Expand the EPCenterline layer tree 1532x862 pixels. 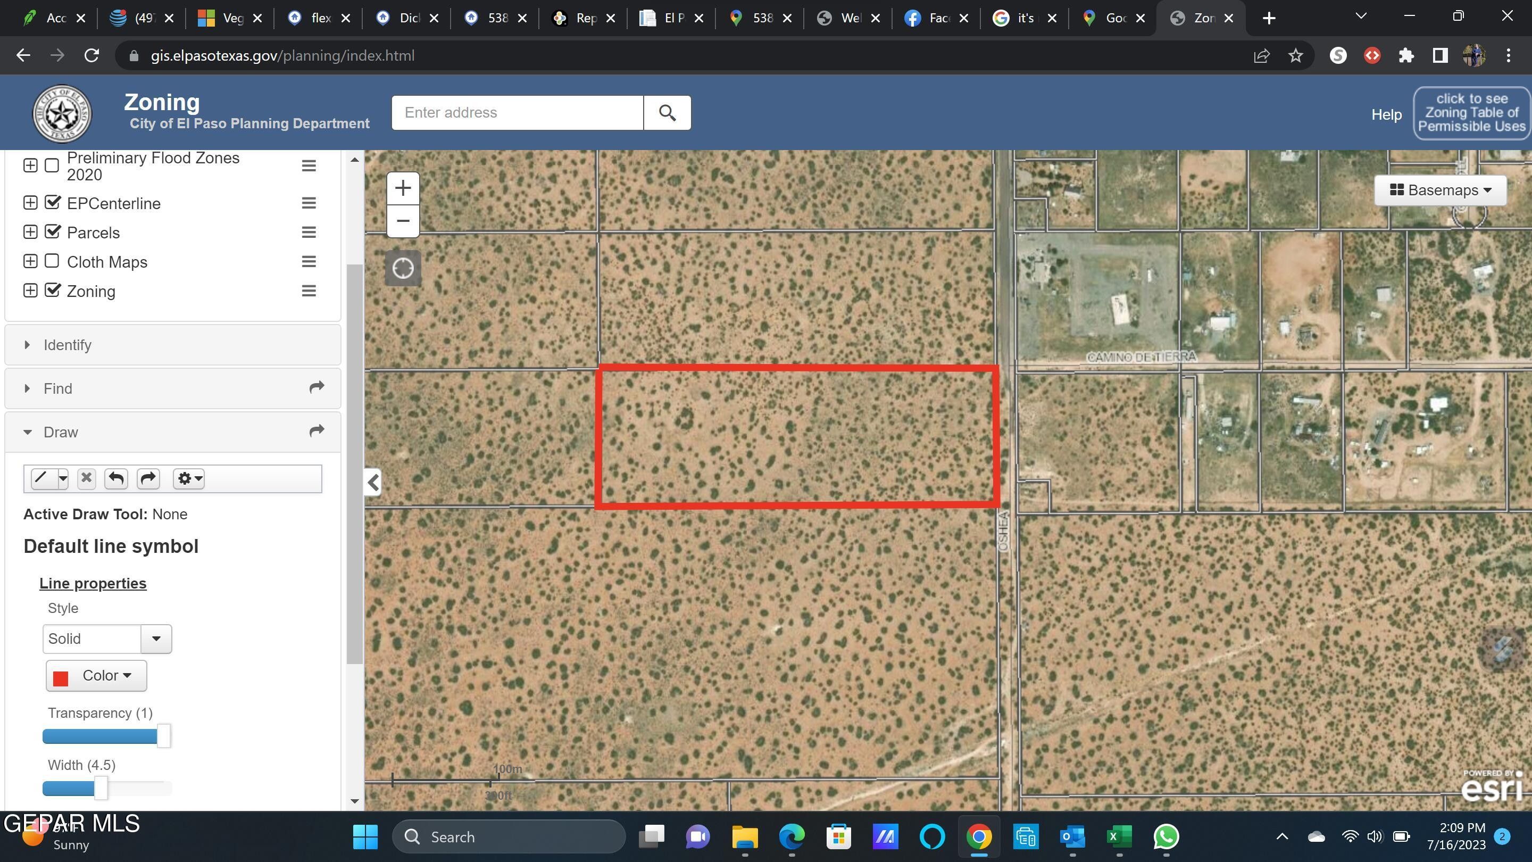[30, 202]
